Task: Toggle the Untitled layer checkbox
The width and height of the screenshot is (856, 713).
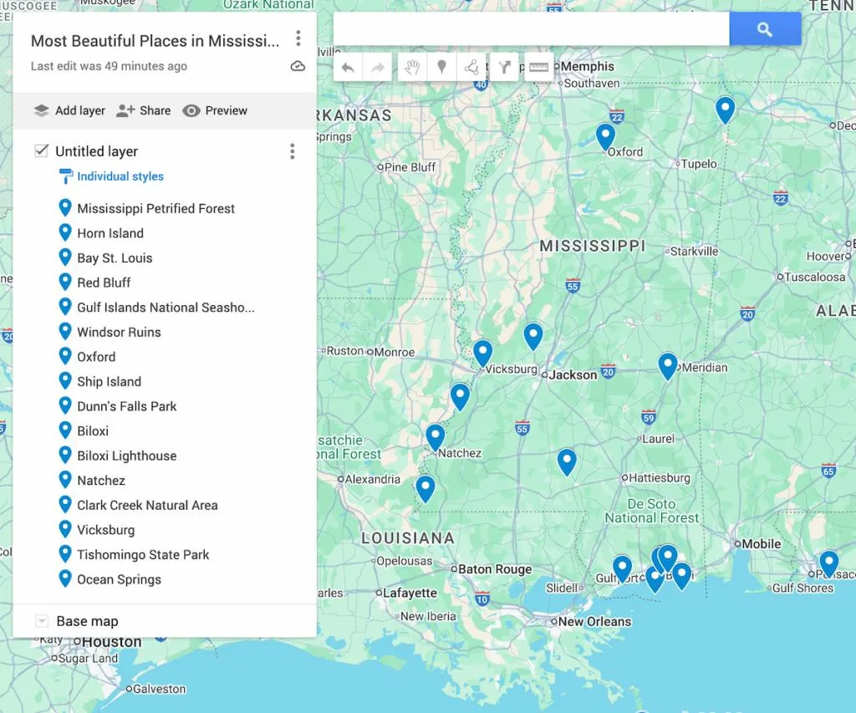Action: click(x=42, y=150)
